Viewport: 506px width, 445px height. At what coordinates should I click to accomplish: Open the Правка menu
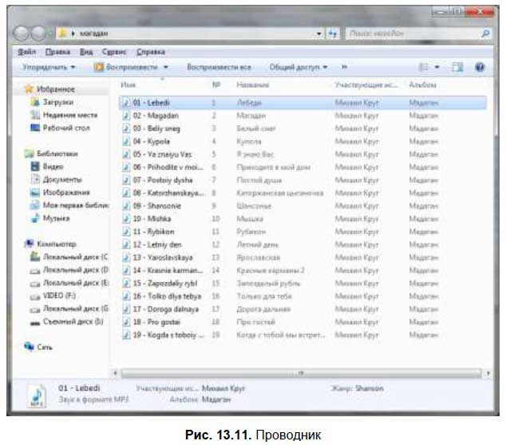57,52
